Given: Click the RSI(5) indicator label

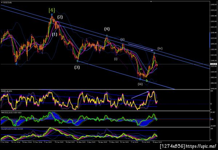Looking at the screenshot, I should click(x=7, y=91).
